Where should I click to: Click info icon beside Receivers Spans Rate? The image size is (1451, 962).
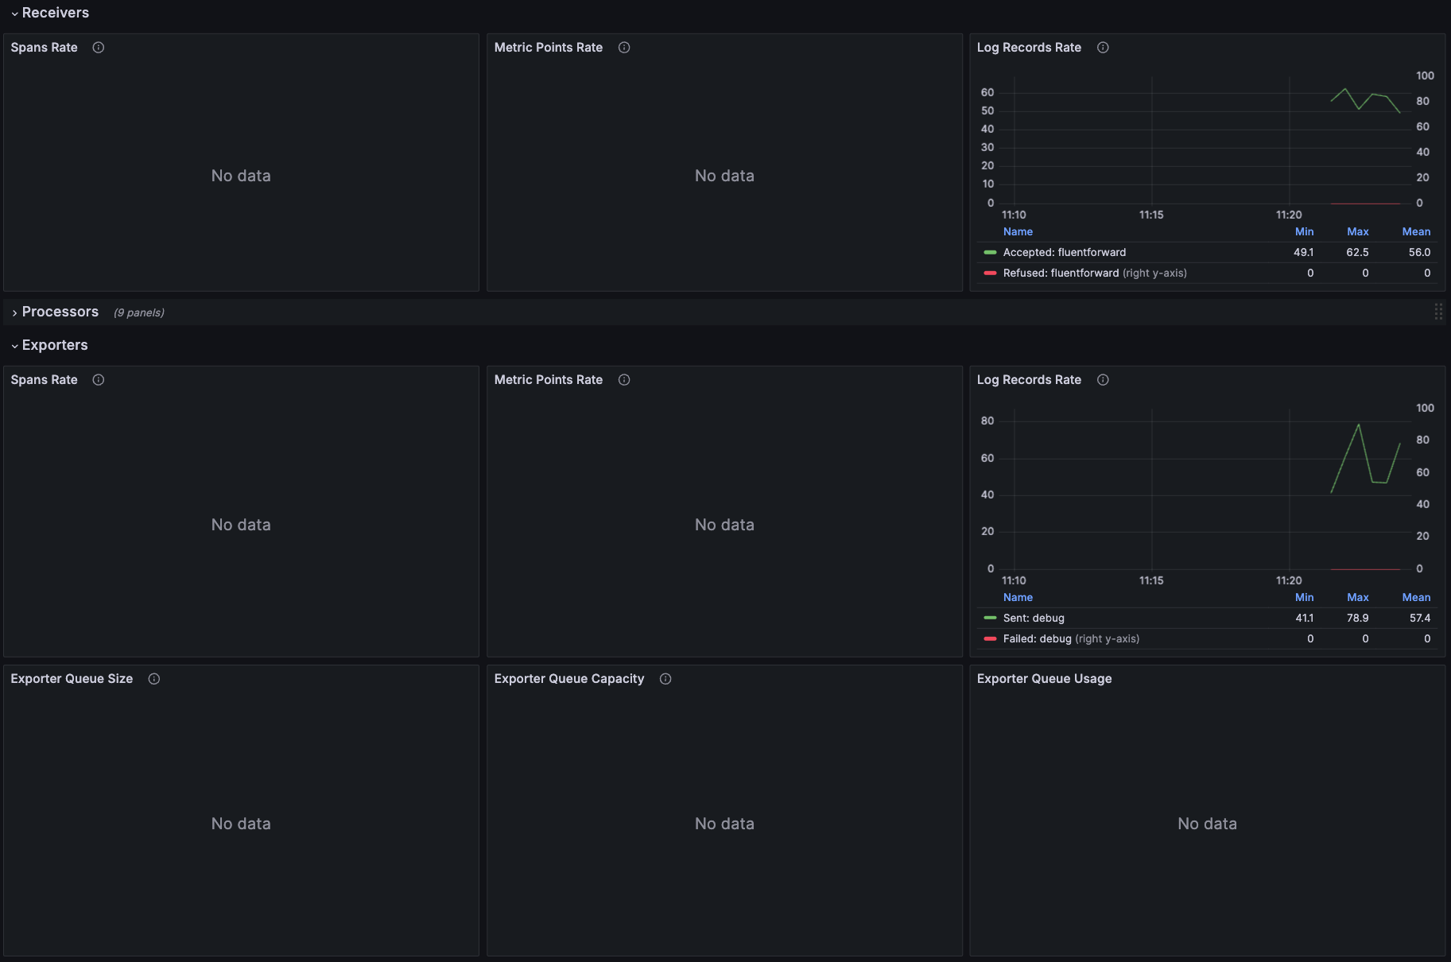point(99,48)
